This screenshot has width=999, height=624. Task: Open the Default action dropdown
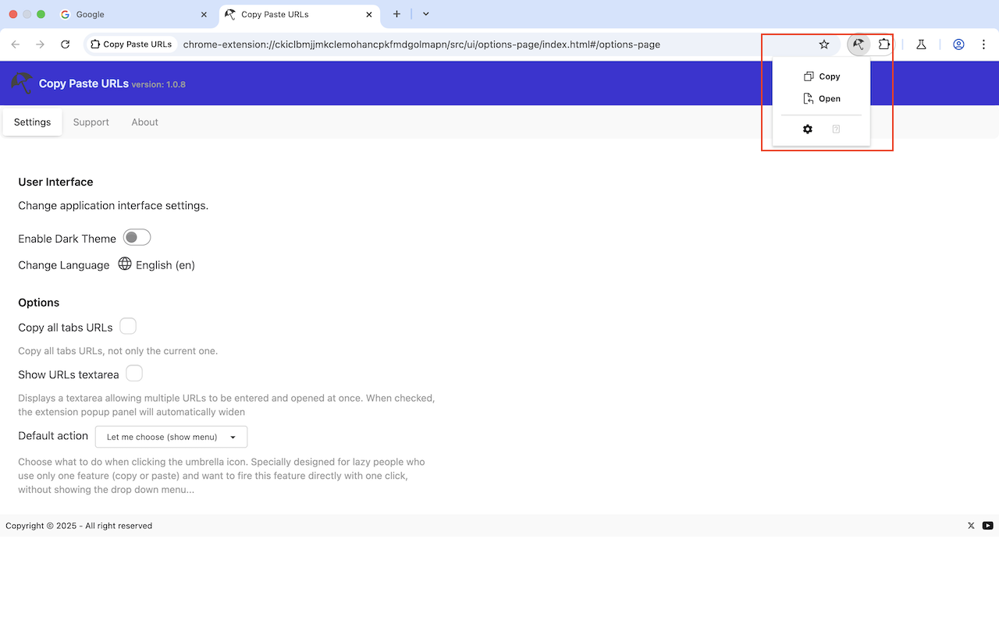coord(171,437)
